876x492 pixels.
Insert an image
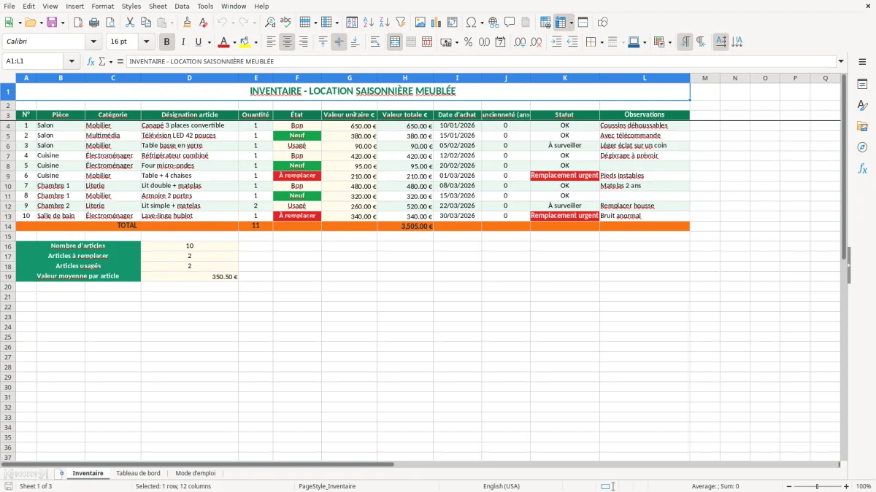point(420,23)
